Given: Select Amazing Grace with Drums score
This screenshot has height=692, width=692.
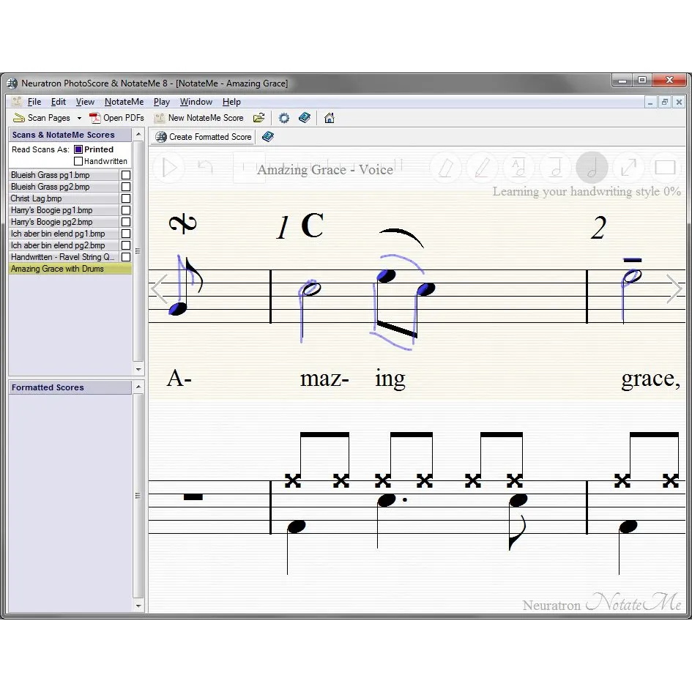Looking at the screenshot, I should click(x=70, y=269).
